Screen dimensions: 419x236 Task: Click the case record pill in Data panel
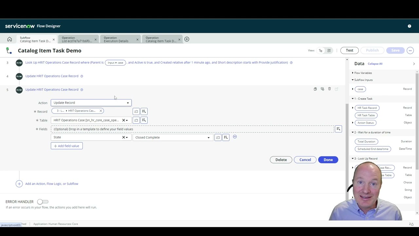click(360, 89)
